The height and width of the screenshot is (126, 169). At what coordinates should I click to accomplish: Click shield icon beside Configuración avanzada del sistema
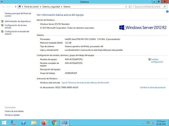(x=2, y=32)
